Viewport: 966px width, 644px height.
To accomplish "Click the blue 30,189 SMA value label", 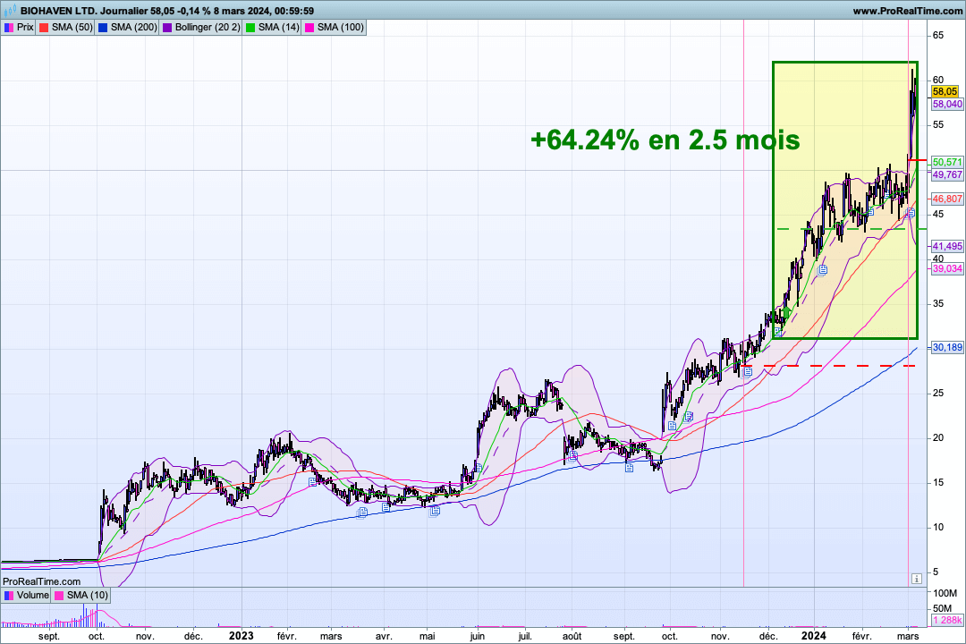I will 947,347.
